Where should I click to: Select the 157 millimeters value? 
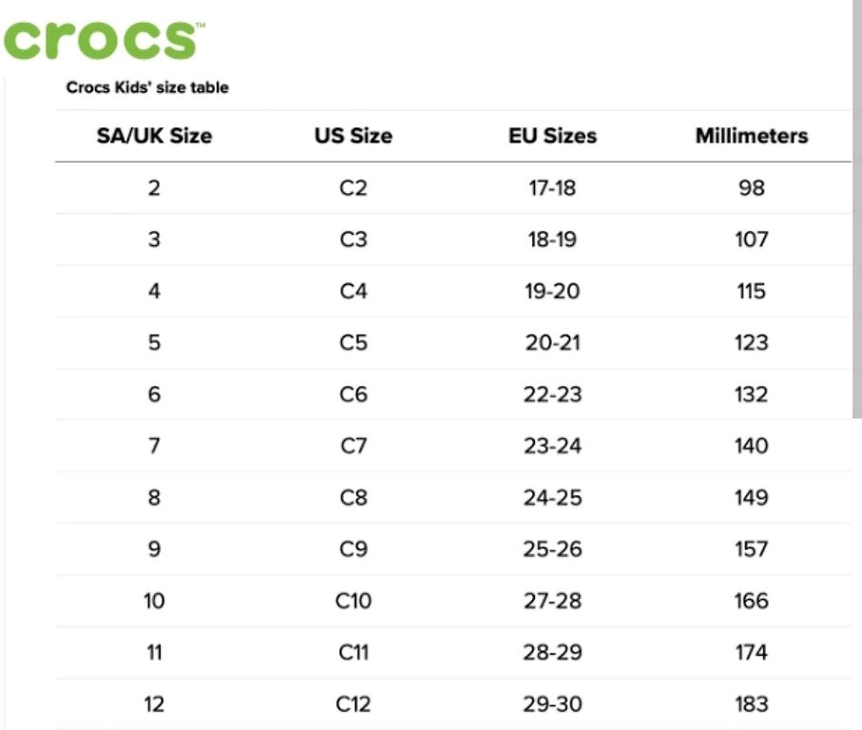[x=752, y=549]
